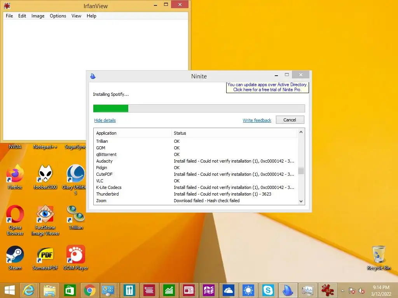Open the Opera Browser desktop icon

[15, 220]
